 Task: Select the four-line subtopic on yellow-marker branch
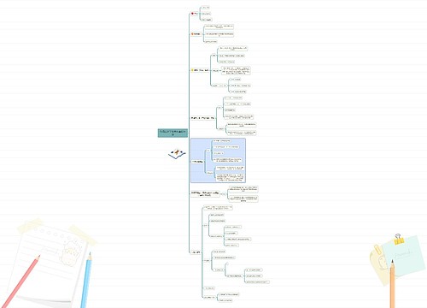point(236,71)
